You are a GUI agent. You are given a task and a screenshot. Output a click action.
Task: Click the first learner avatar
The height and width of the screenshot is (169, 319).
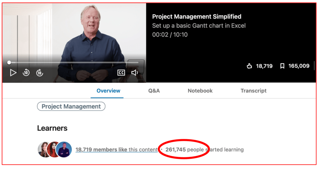44,149
